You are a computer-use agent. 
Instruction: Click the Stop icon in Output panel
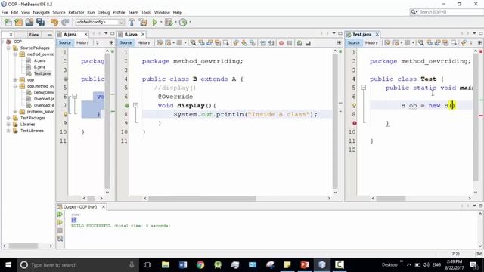pos(60,230)
